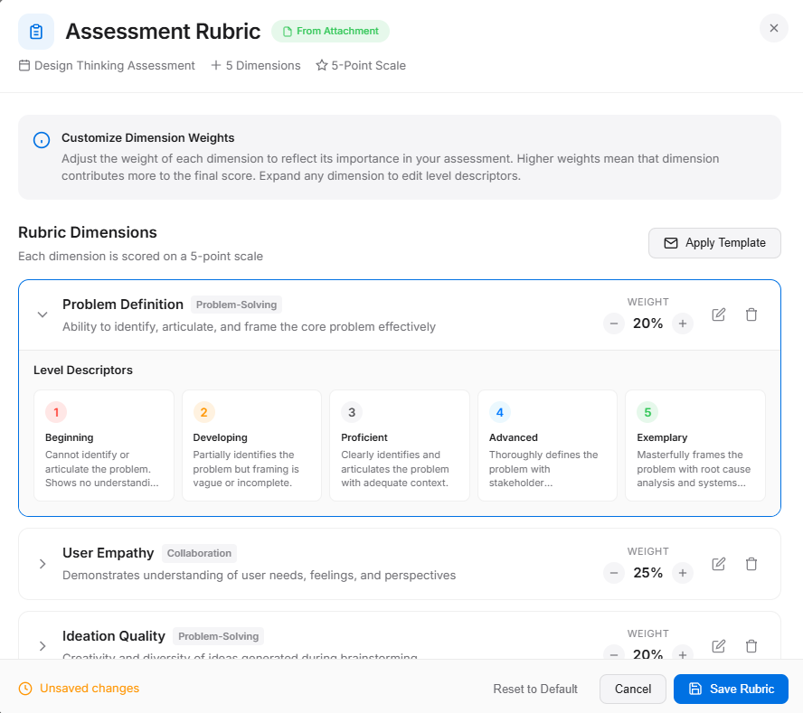This screenshot has height=713, width=803.
Task: Save the rubric
Action: tap(731, 689)
